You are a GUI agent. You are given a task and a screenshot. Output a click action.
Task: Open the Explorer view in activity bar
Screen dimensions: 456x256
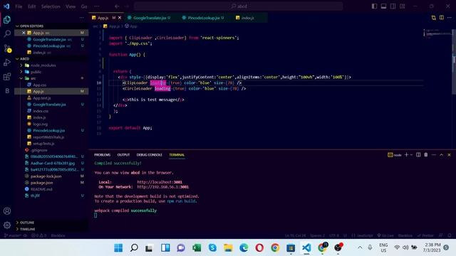tap(7, 19)
